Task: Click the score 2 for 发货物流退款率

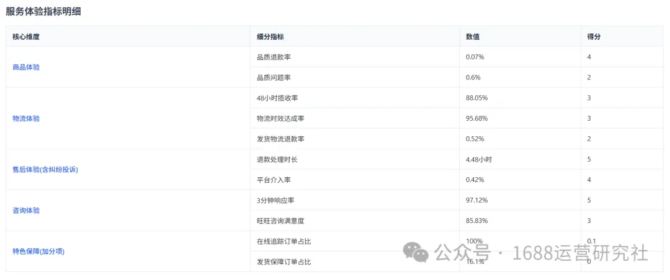Action: (x=589, y=139)
